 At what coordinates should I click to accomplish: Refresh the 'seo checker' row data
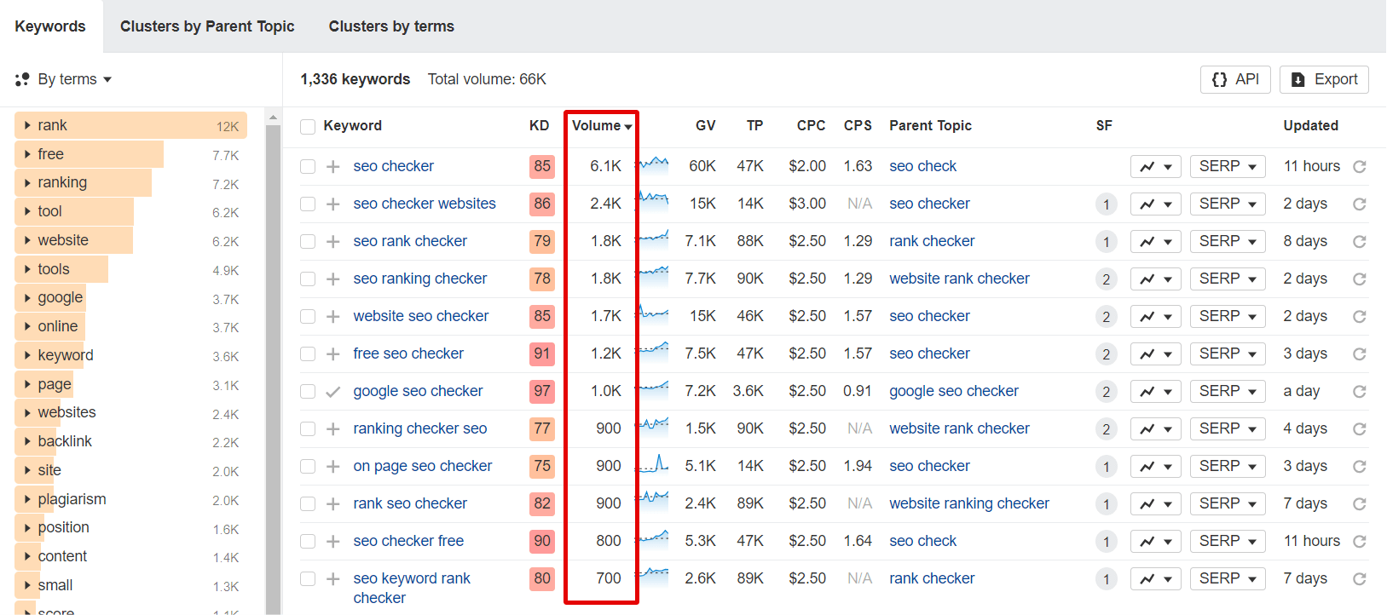(x=1360, y=167)
